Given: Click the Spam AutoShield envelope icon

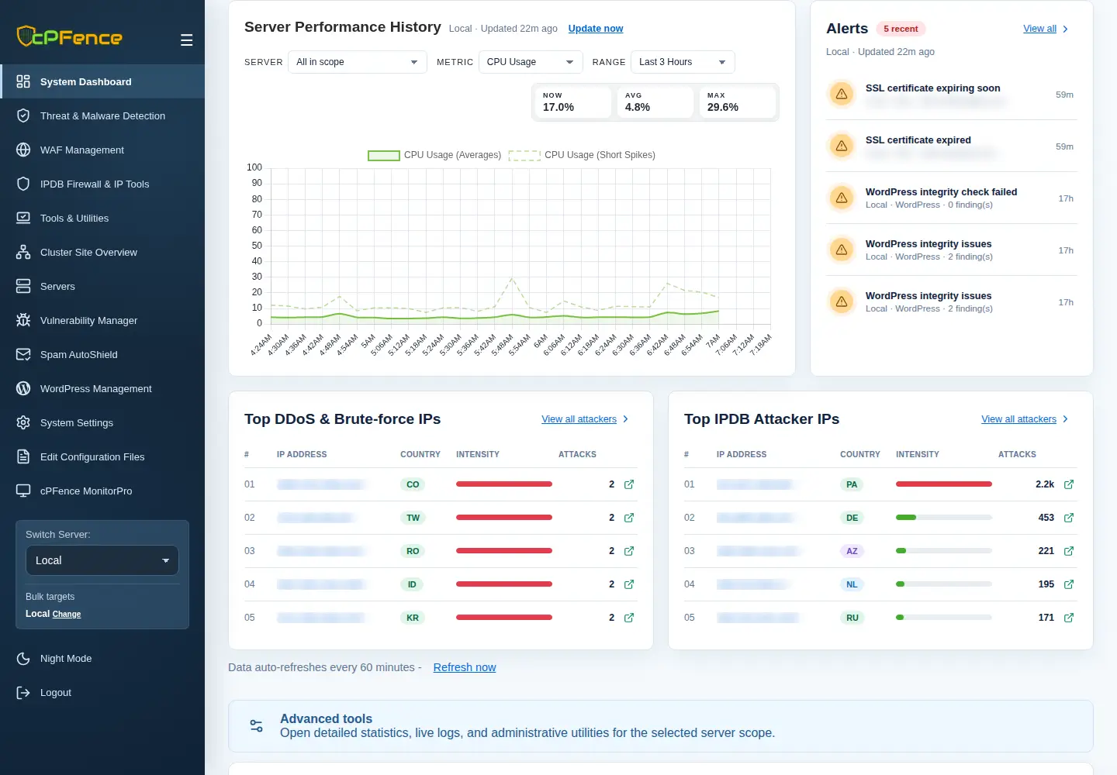Looking at the screenshot, I should point(23,354).
